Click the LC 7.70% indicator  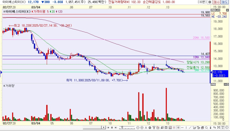219,14
